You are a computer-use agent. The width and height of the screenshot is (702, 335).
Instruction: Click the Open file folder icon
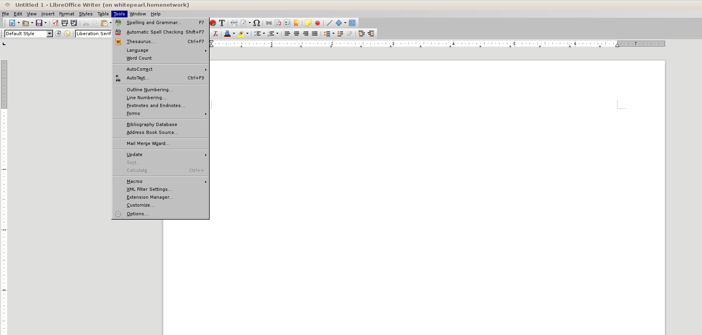[26, 23]
